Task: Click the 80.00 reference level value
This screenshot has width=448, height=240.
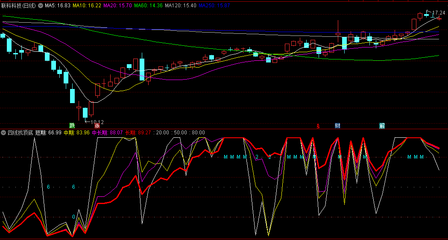Action: 198,133
